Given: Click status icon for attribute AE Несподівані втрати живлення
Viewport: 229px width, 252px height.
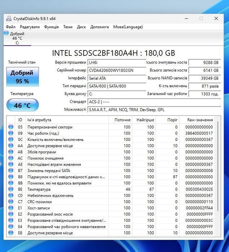Looking at the screenshot, I should pos(11,165).
